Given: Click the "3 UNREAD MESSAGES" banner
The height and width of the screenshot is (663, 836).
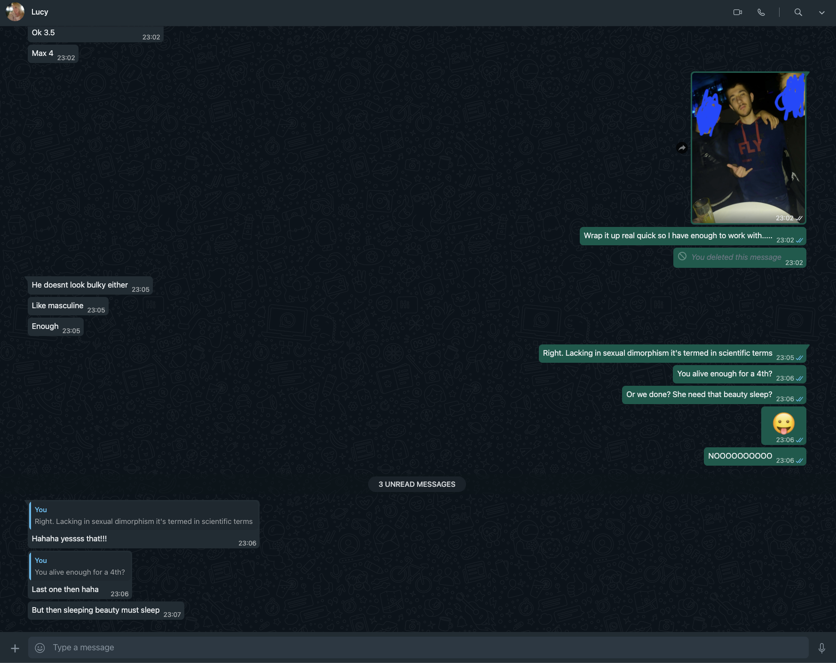Looking at the screenshot, I should pyautogui.click(x=417, y=484).
